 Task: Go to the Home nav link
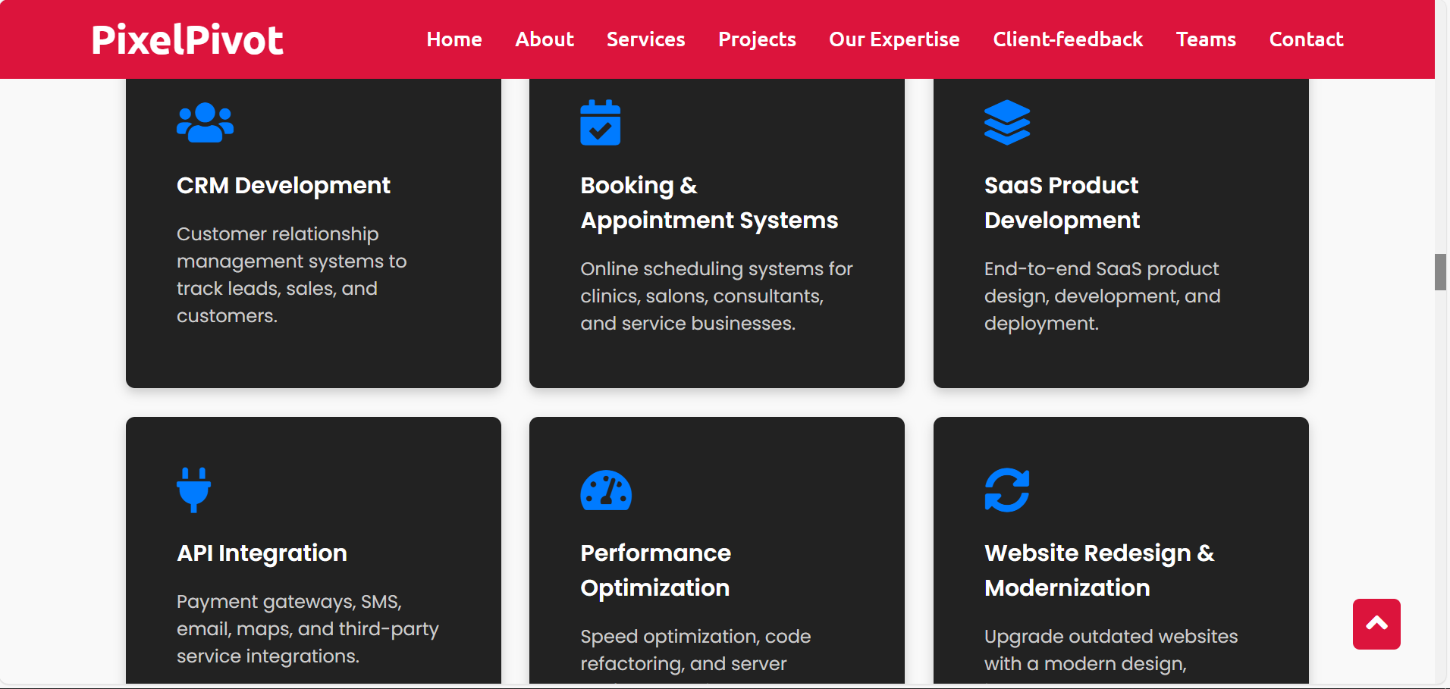tap(454, 39)
